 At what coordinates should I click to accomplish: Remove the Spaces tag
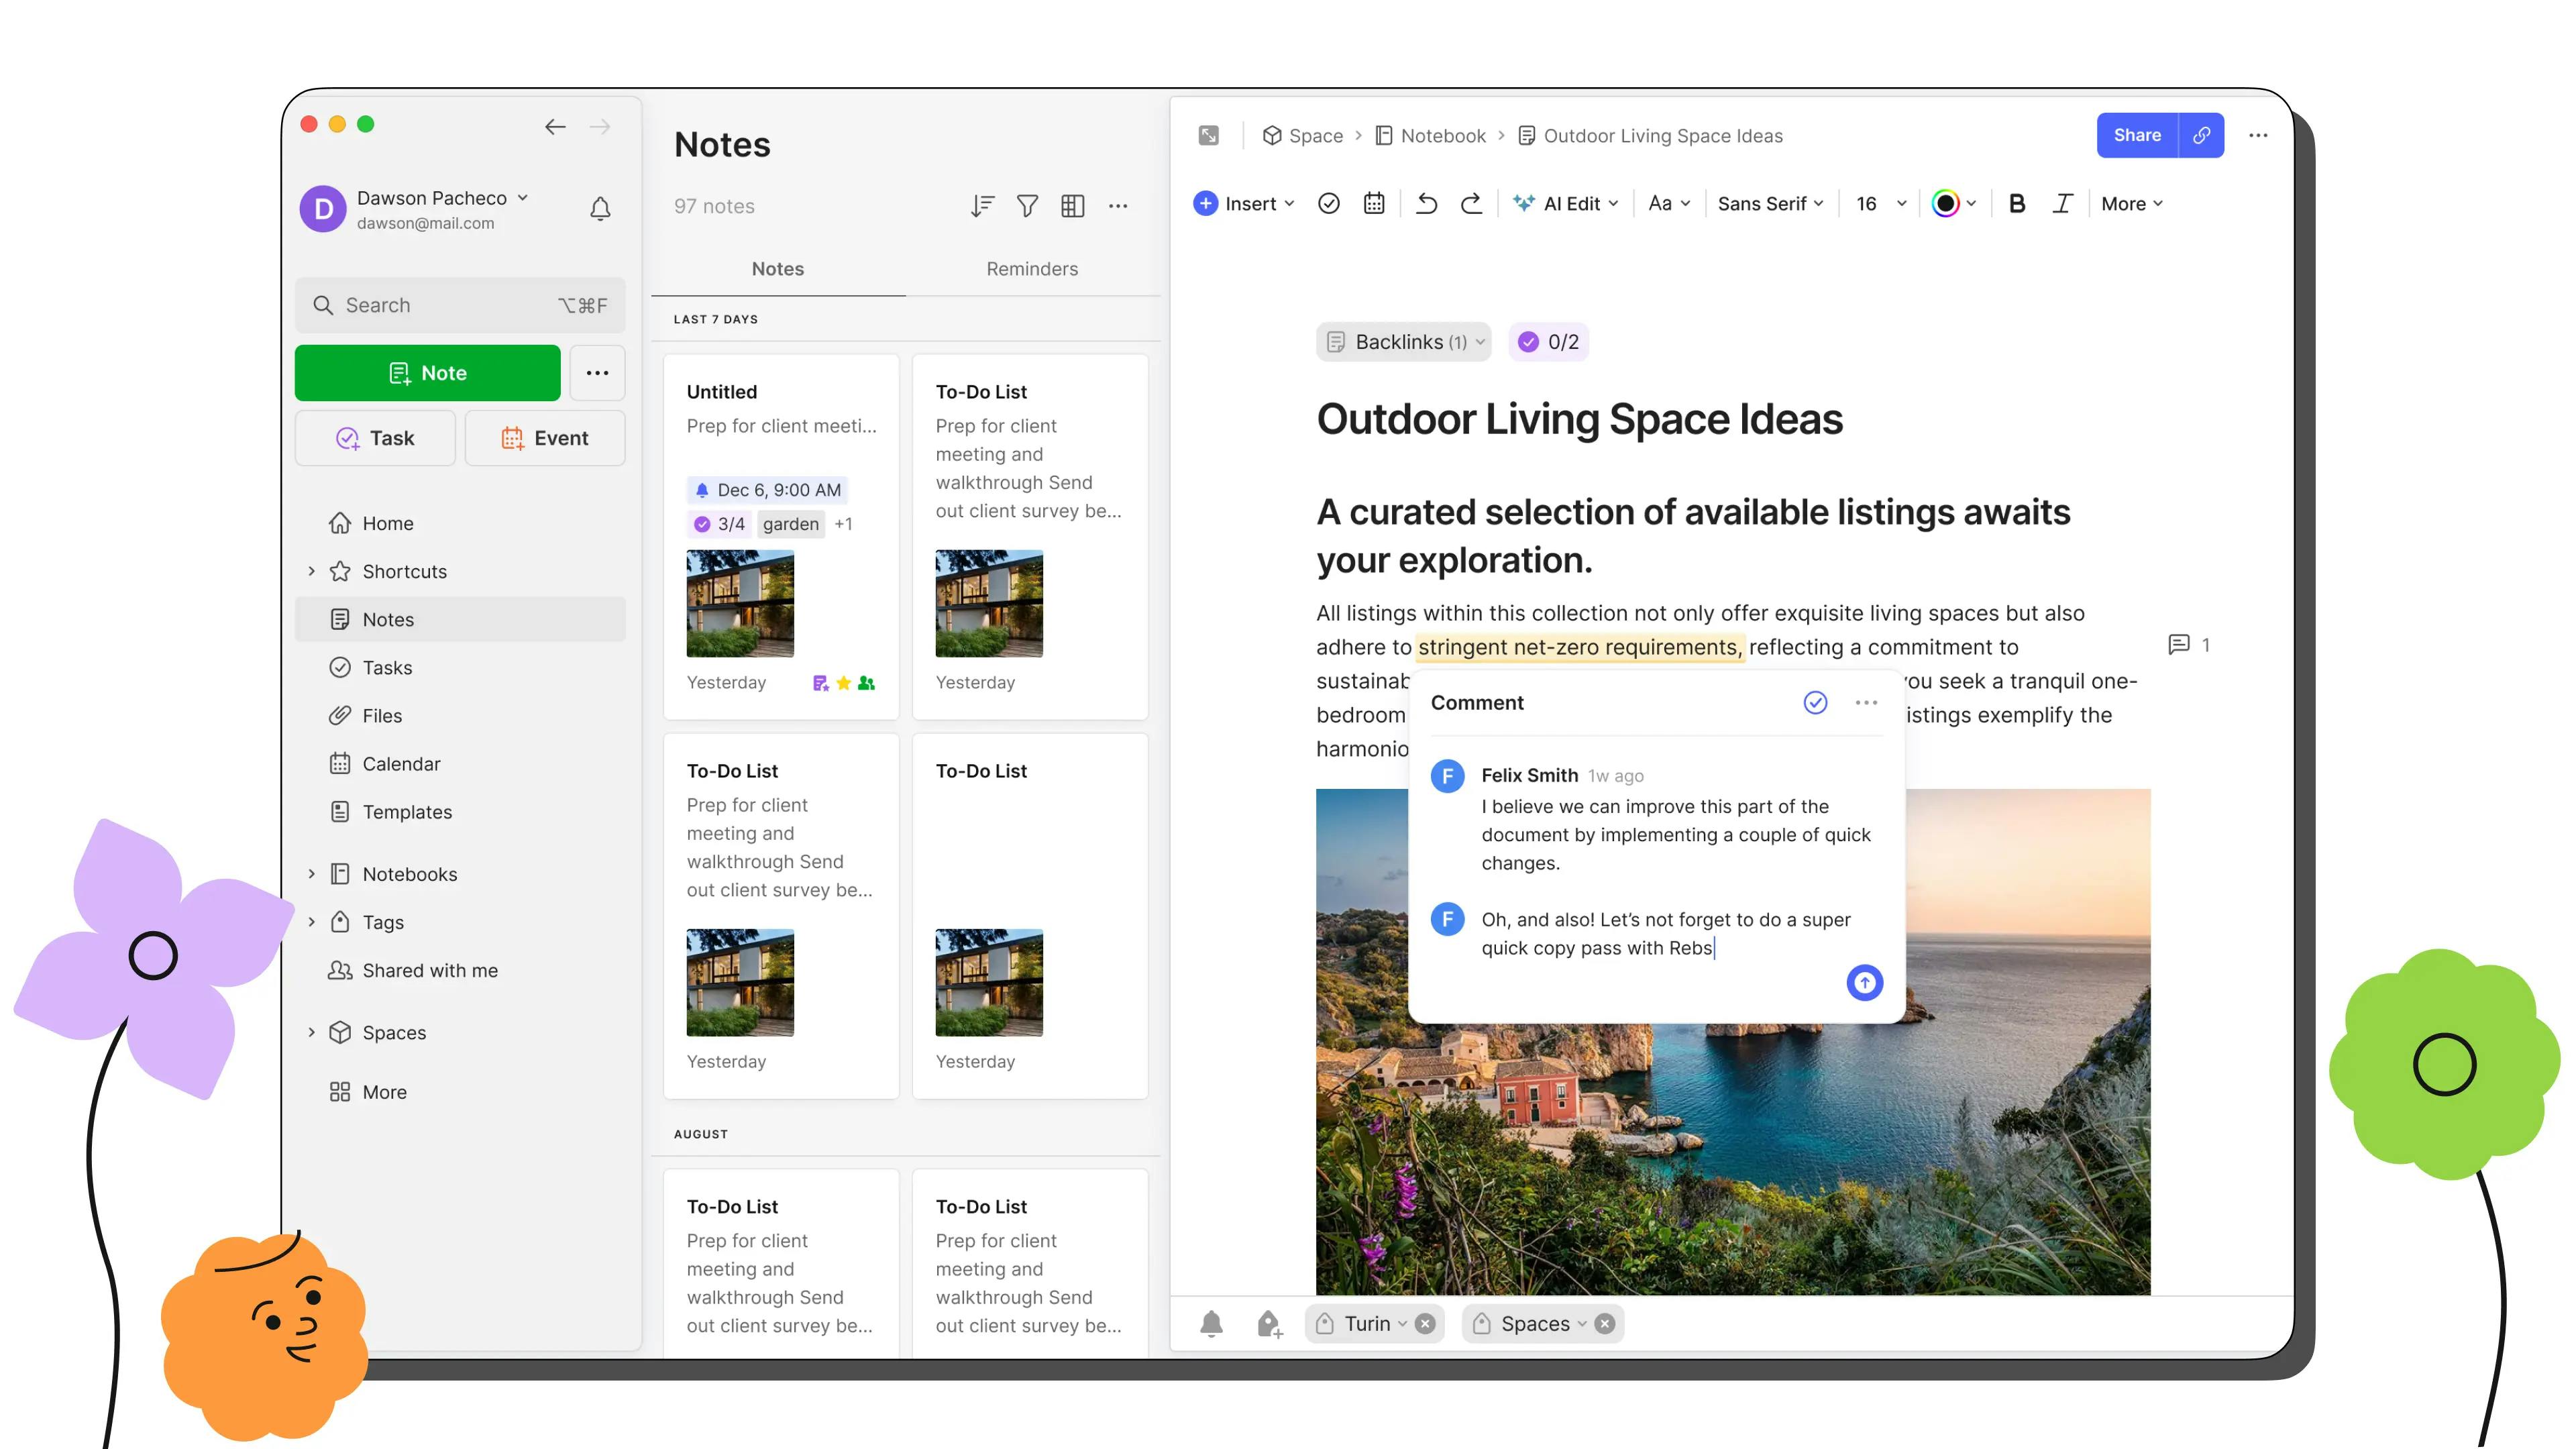(1605, 1324)
